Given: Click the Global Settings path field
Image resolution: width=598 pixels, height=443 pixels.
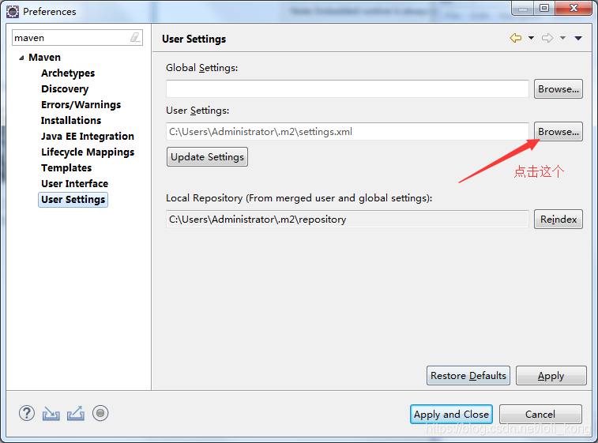Looking at the screenshot, I should 348,88.
